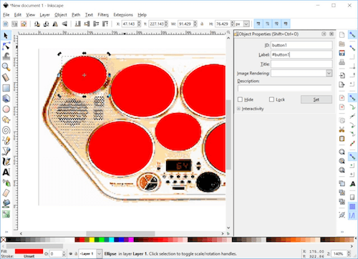Enable the Lock checkbox
This screenshot has width=358, height=259.
(x=271, y=99)
